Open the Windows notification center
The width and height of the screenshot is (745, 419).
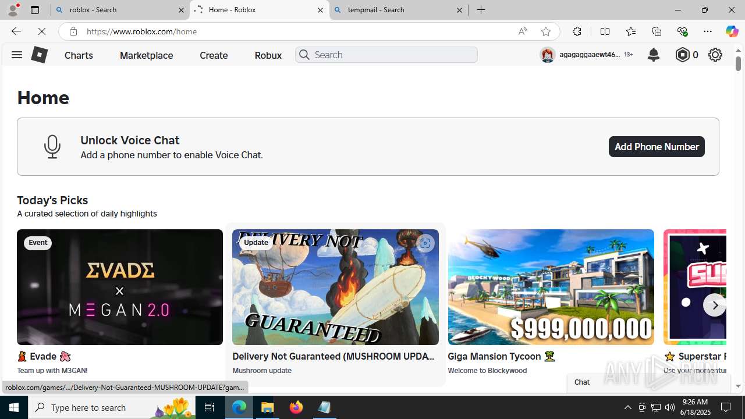(x=726, y=407)
